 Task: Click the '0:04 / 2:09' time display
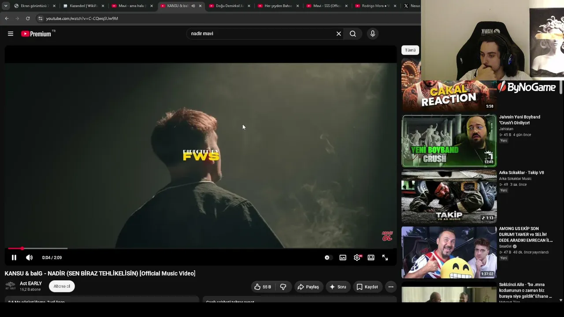tap(52, 258)
